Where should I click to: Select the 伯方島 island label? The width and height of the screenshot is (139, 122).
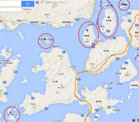pyautogui.click(x=98, y=101)
